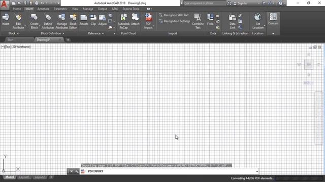Open the Define Attributes tool
Image resolution: width=325 pixels, height=182 pixels.
pyautogui.click(x=48, y=21)
